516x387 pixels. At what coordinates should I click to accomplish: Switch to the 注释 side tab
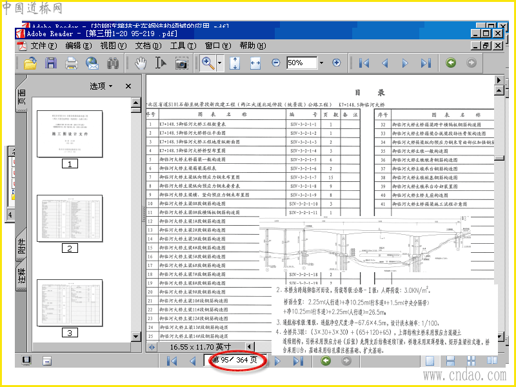(21, 276)
